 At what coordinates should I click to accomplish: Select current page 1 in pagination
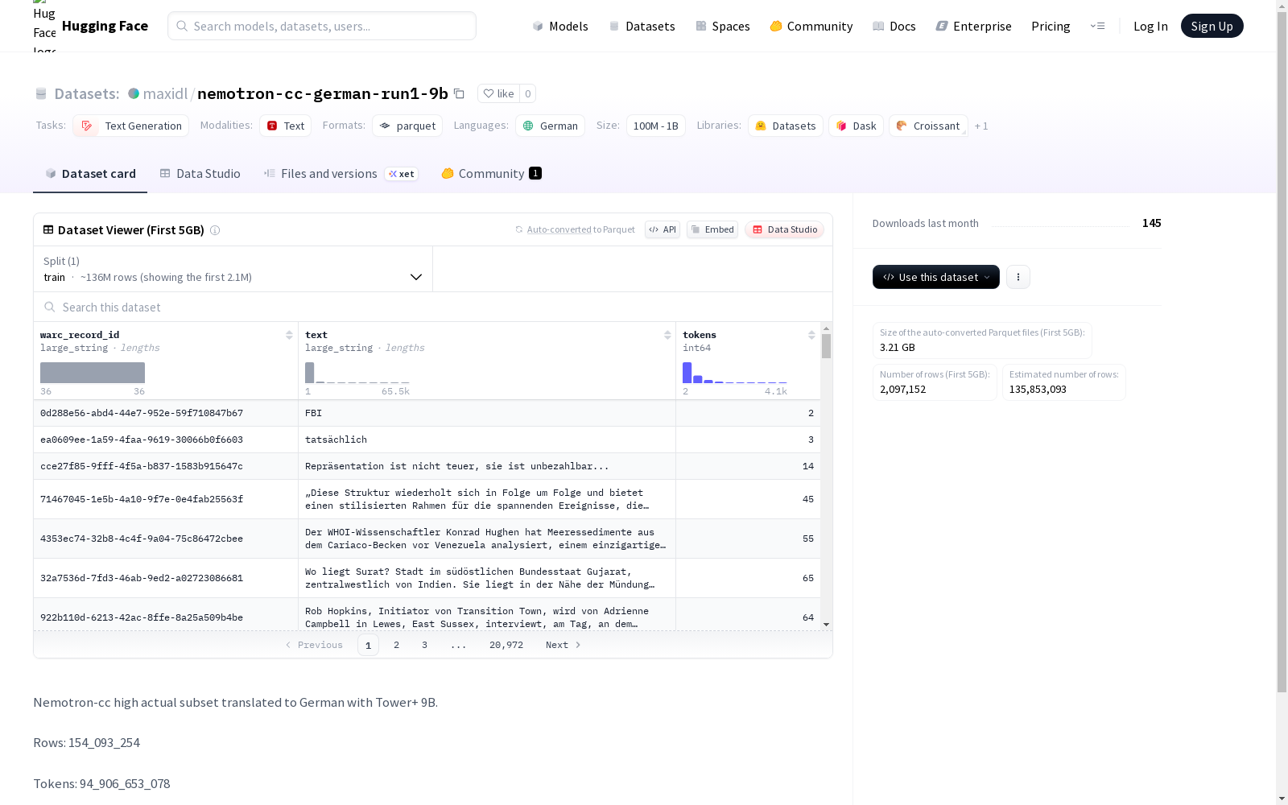pyautogui.click(x=368, y=645)
